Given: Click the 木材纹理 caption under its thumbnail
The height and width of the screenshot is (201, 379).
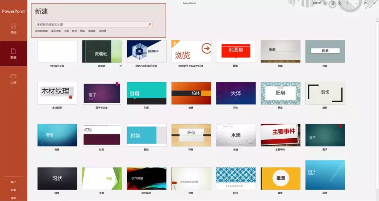Looking at the screenshot, I should point(57,108).
